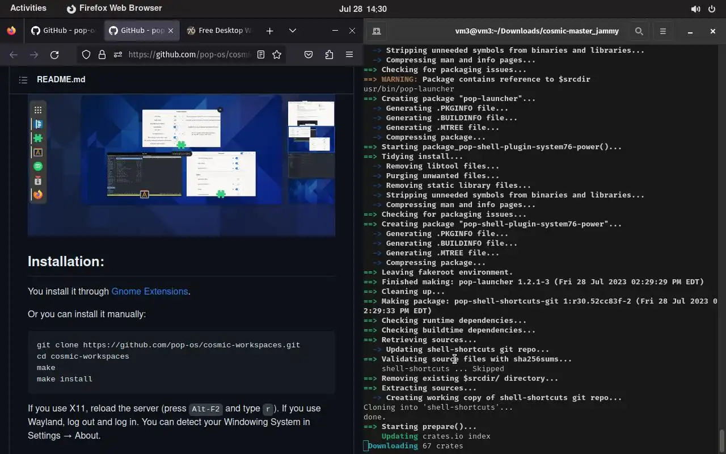Viewport: 726px width, 454px height.
Task: Toggle reader view for this page
Action: (x=261, y=54)
